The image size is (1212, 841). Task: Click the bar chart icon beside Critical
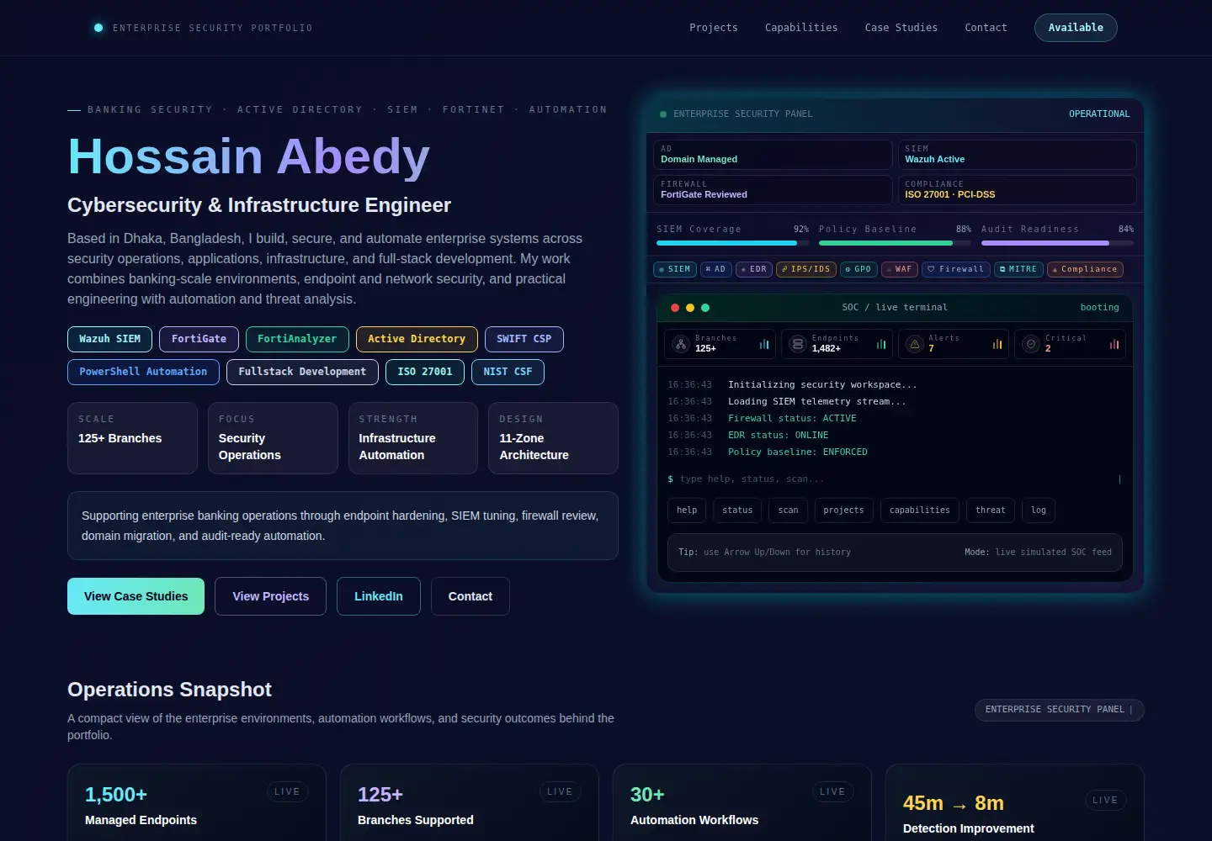[1114, 344]
